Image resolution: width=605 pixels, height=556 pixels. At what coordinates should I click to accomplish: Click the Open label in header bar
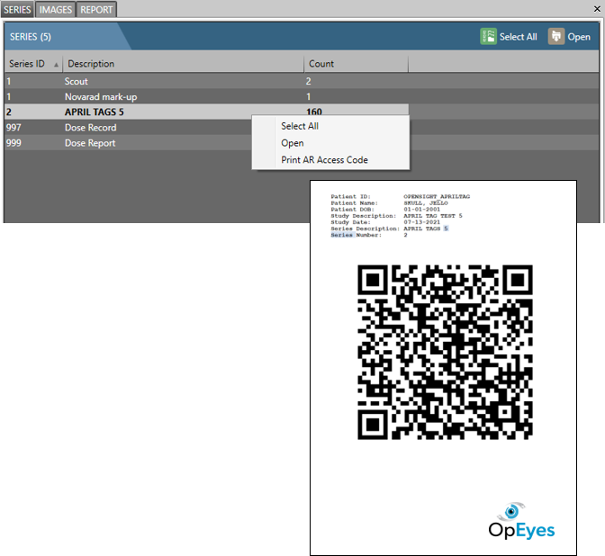tap(579, 37)
